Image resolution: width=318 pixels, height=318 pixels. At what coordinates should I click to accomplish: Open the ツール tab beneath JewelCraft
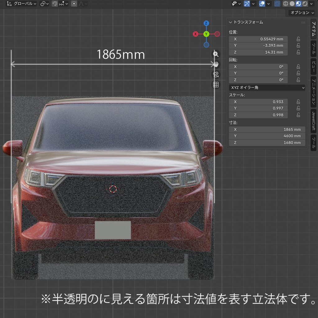point(314,143)
